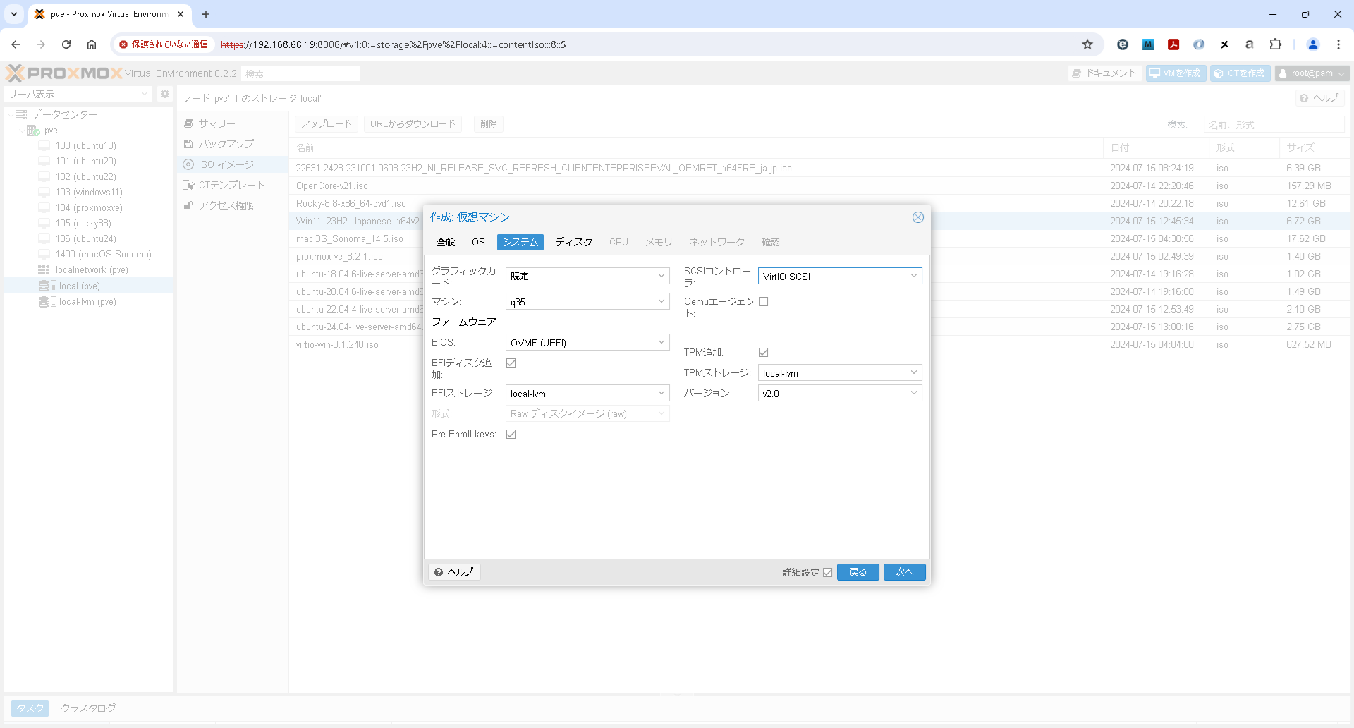1354x728 pixels.
Task: Toggle the Qemu Agent checkbox
Action: click(763, 302)
